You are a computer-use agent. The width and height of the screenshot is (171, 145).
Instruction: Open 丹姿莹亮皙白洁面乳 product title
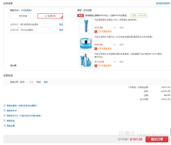click(x=116, y=20)
